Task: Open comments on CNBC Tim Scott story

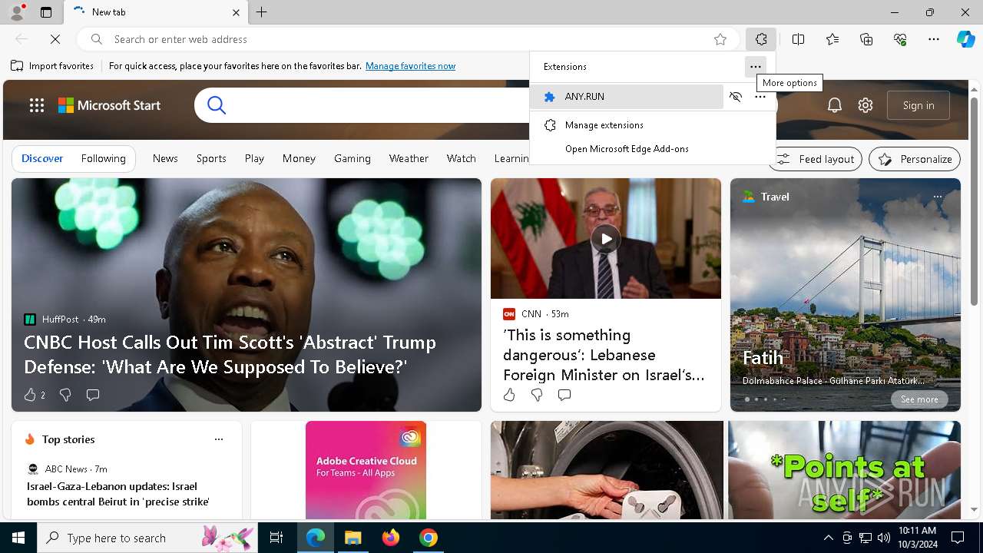Action: [93, 395]
